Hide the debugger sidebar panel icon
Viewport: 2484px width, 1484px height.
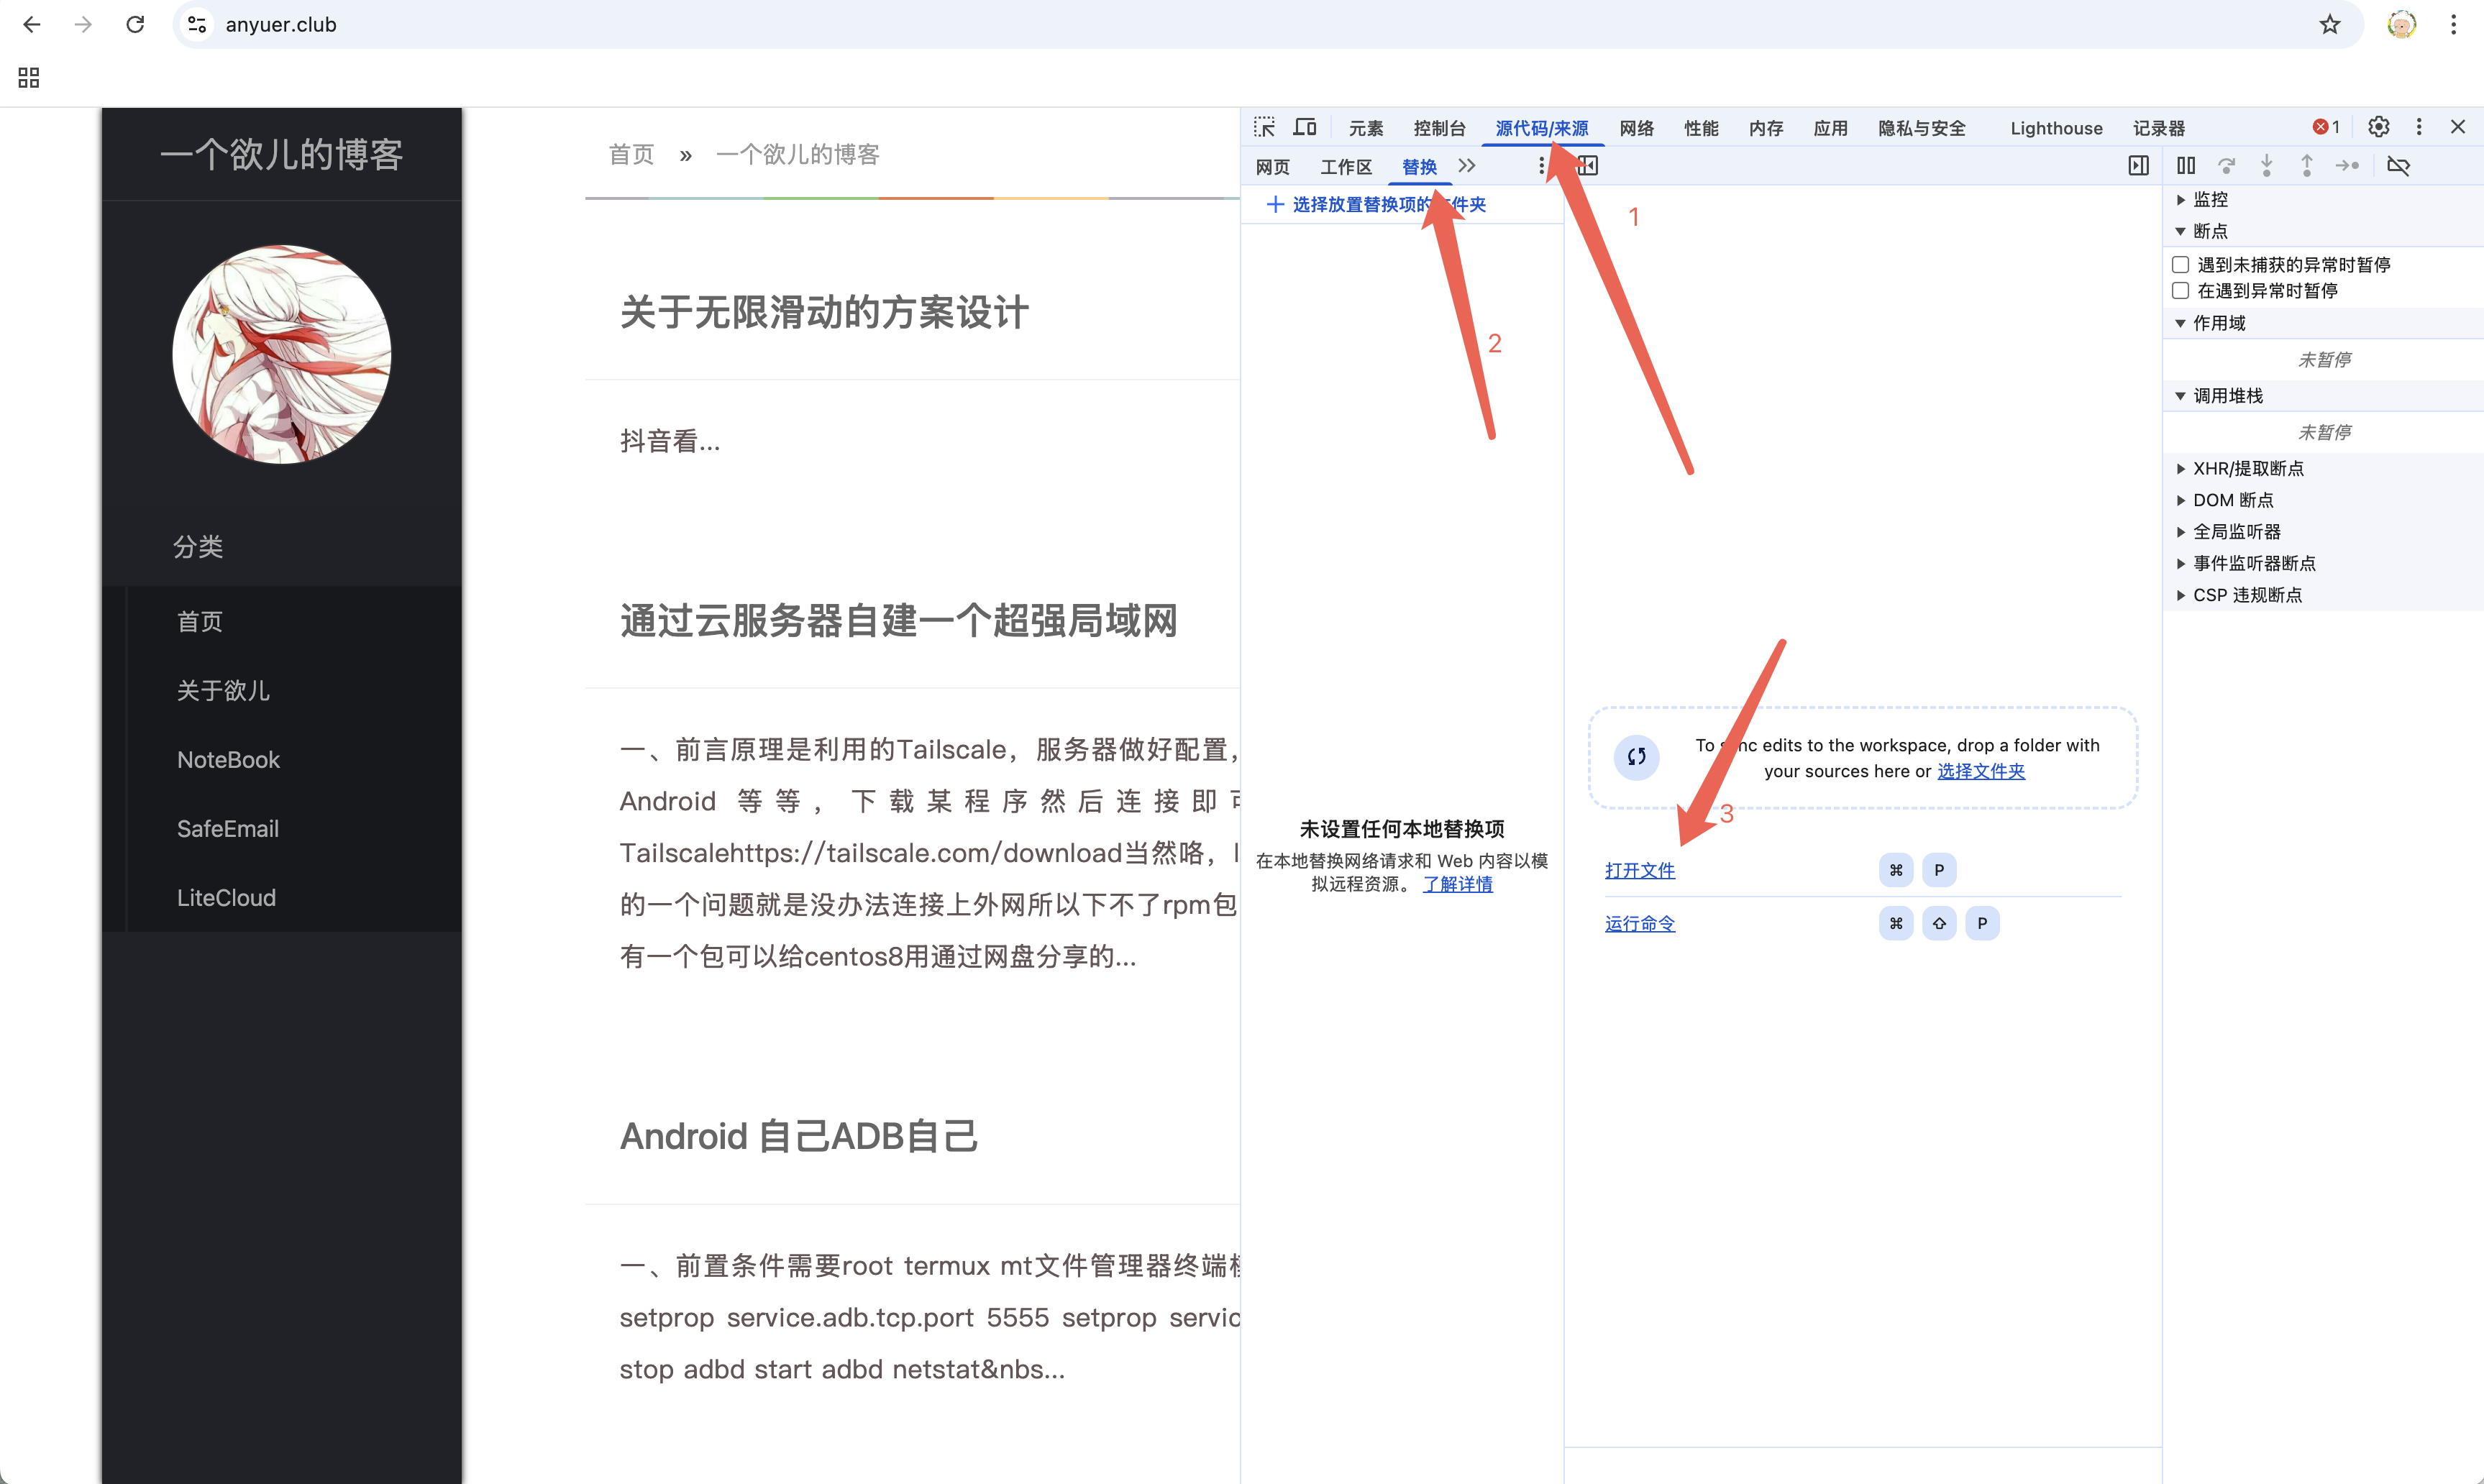pos(2138,166)
